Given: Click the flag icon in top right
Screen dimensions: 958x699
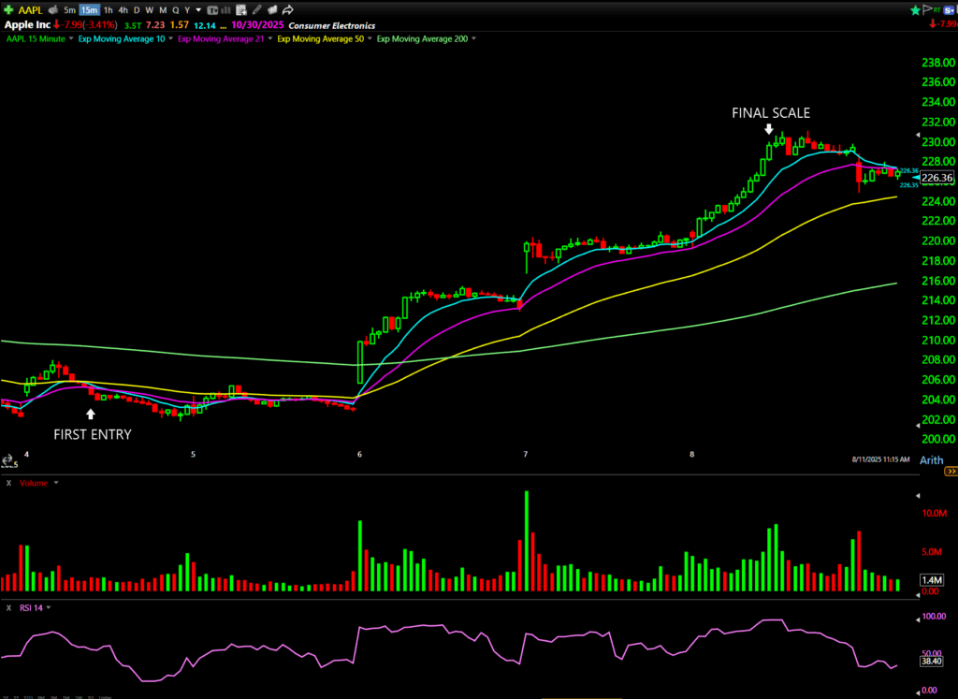Looking at the screenshot, I should tap(928, 9).
